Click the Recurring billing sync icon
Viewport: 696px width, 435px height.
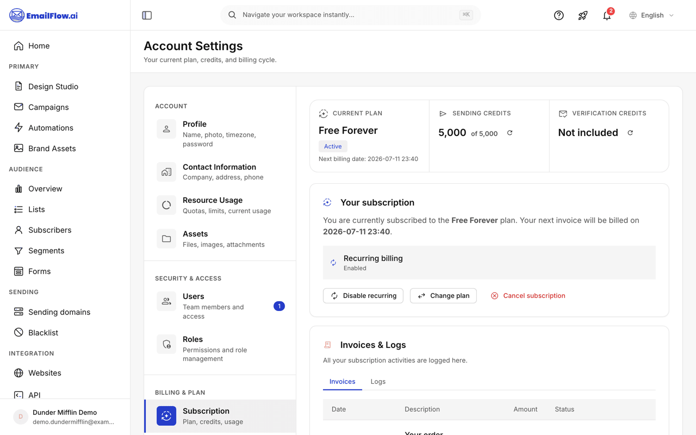click(x=333, y=263)
